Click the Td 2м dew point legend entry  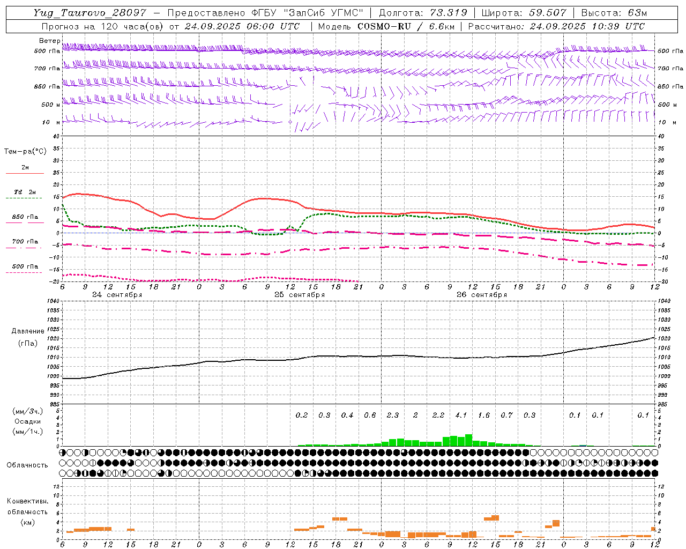tap(25, 192)
